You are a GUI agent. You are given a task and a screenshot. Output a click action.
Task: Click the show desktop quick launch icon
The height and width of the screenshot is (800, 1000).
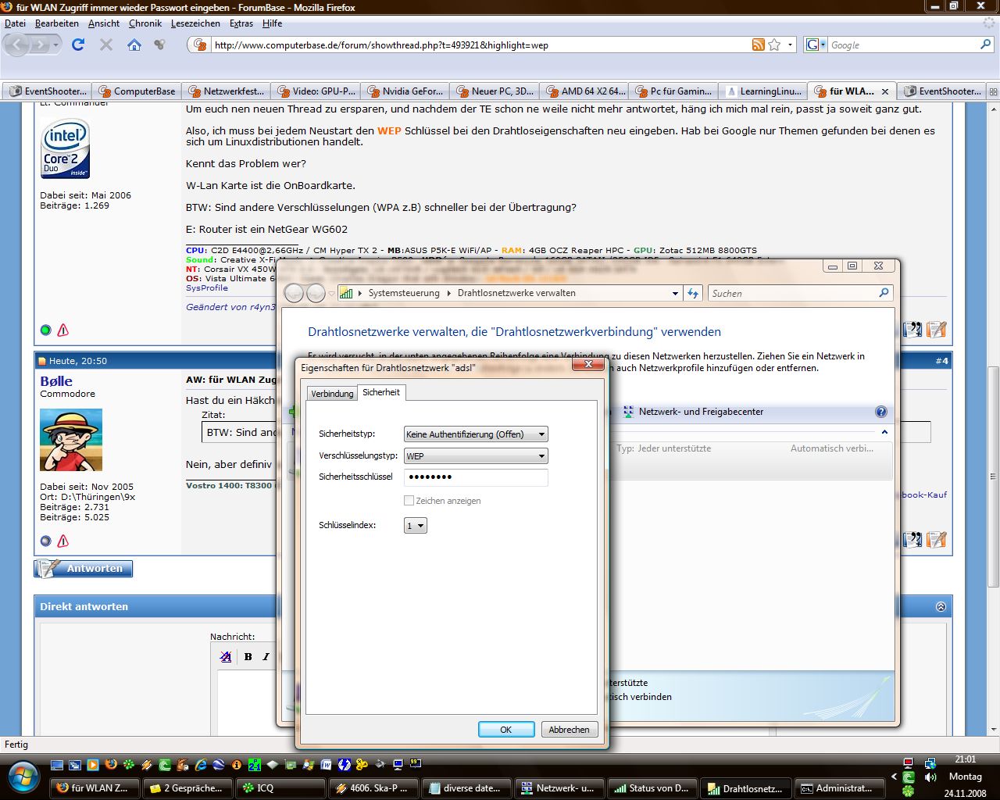[56, 764]
